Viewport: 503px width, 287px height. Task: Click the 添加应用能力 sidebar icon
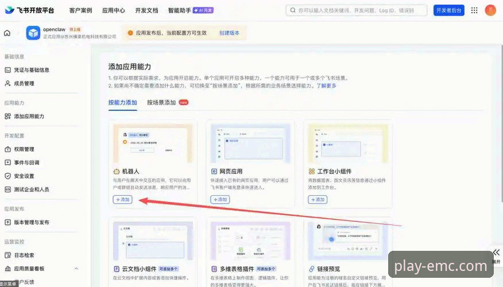point(7,117)
